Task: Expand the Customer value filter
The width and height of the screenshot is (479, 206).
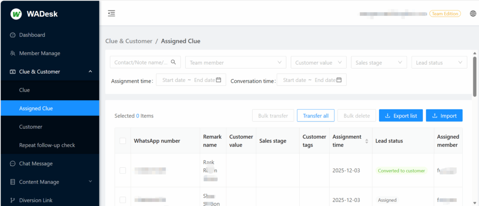Action: tap(318, 62)
